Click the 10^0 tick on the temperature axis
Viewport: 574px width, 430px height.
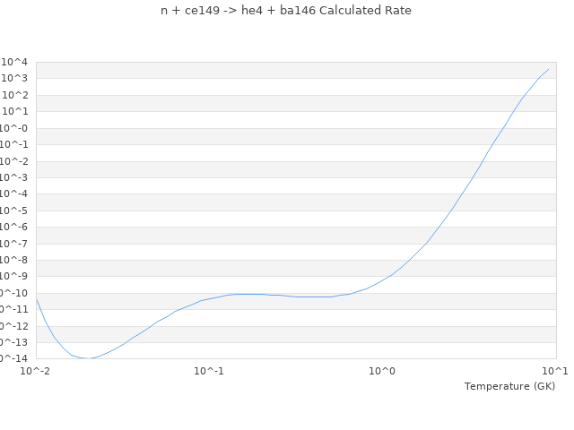click(x=383, y=371)
